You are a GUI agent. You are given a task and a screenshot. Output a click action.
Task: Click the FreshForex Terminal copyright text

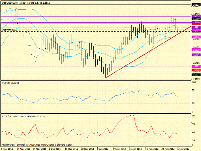[37, 145]
